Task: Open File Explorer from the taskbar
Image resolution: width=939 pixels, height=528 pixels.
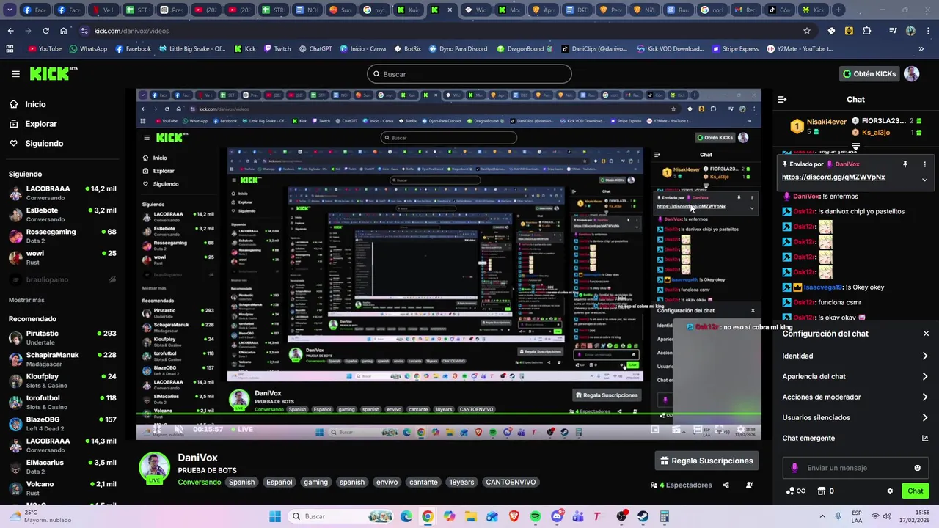Action: 471,516
